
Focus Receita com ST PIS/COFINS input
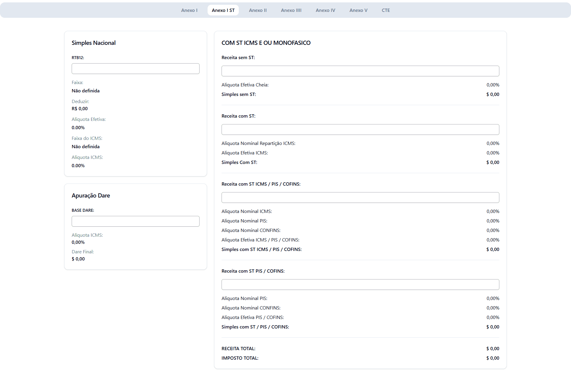360,285
